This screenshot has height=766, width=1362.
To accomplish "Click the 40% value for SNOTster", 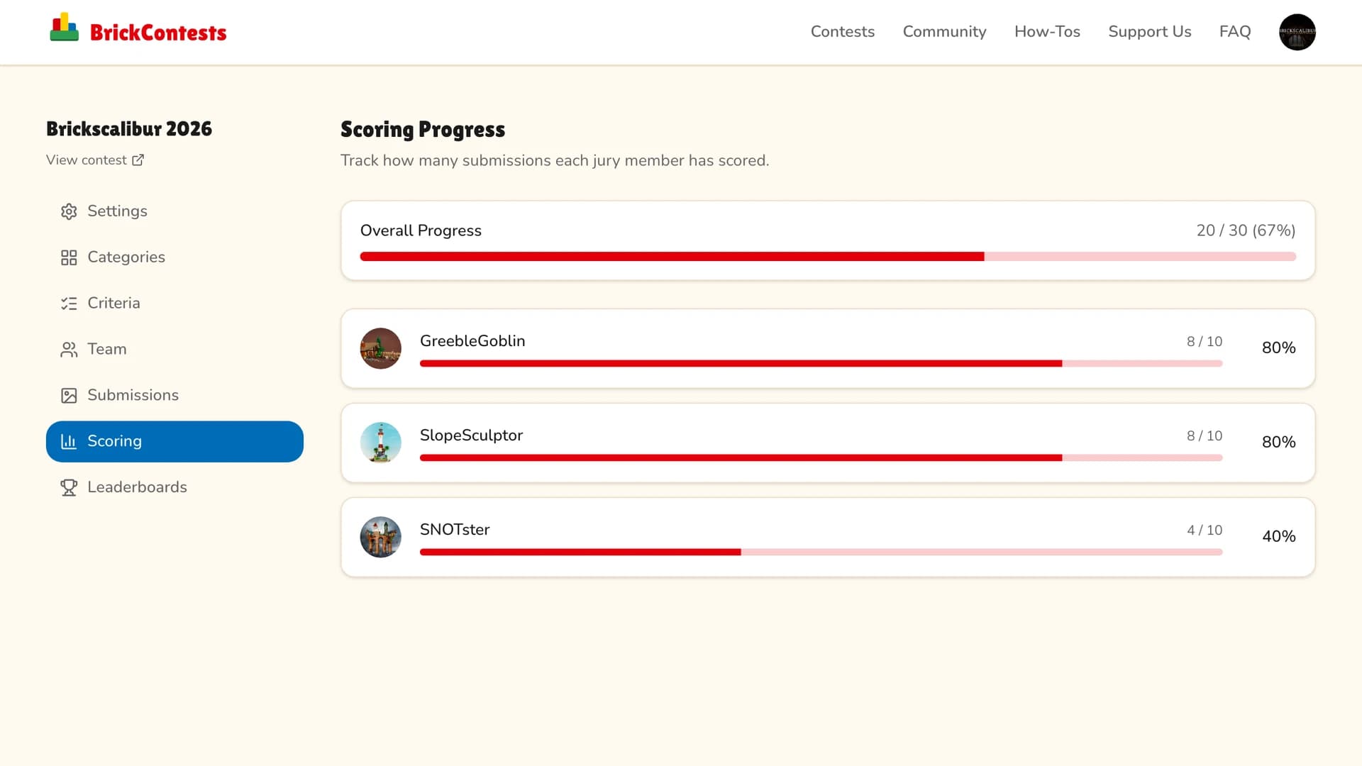I will (x=1278, y=537).
